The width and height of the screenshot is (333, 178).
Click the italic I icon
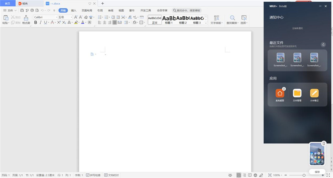click(41, 23)
